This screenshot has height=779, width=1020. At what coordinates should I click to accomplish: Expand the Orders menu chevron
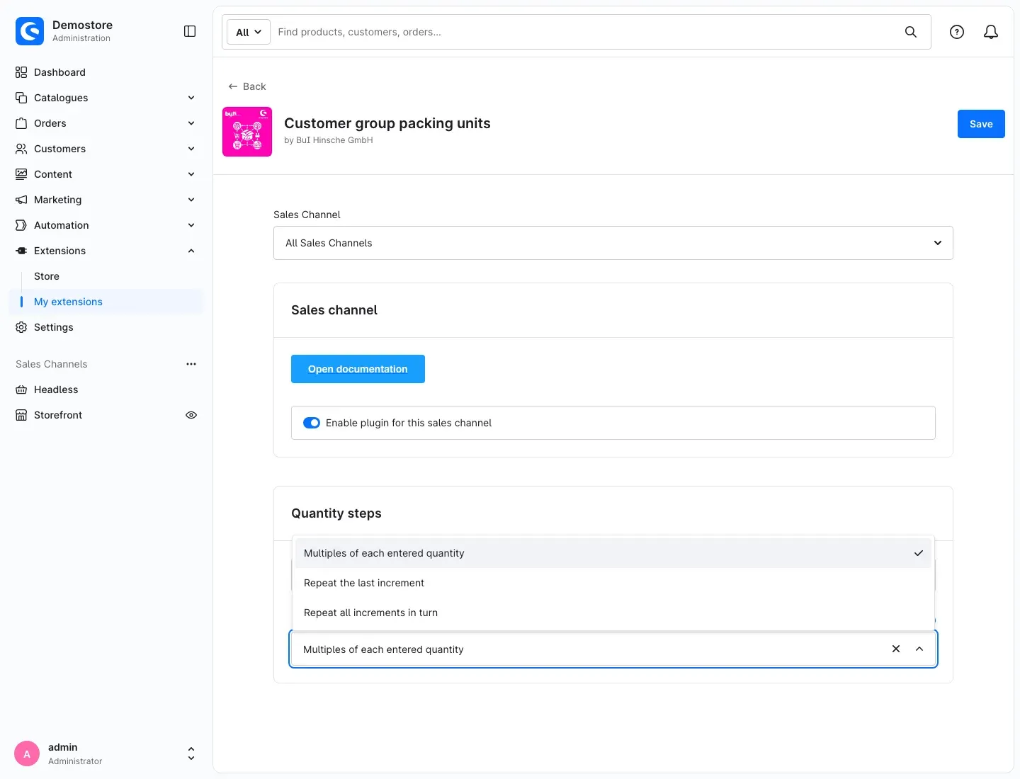click(x=191, y=123)
